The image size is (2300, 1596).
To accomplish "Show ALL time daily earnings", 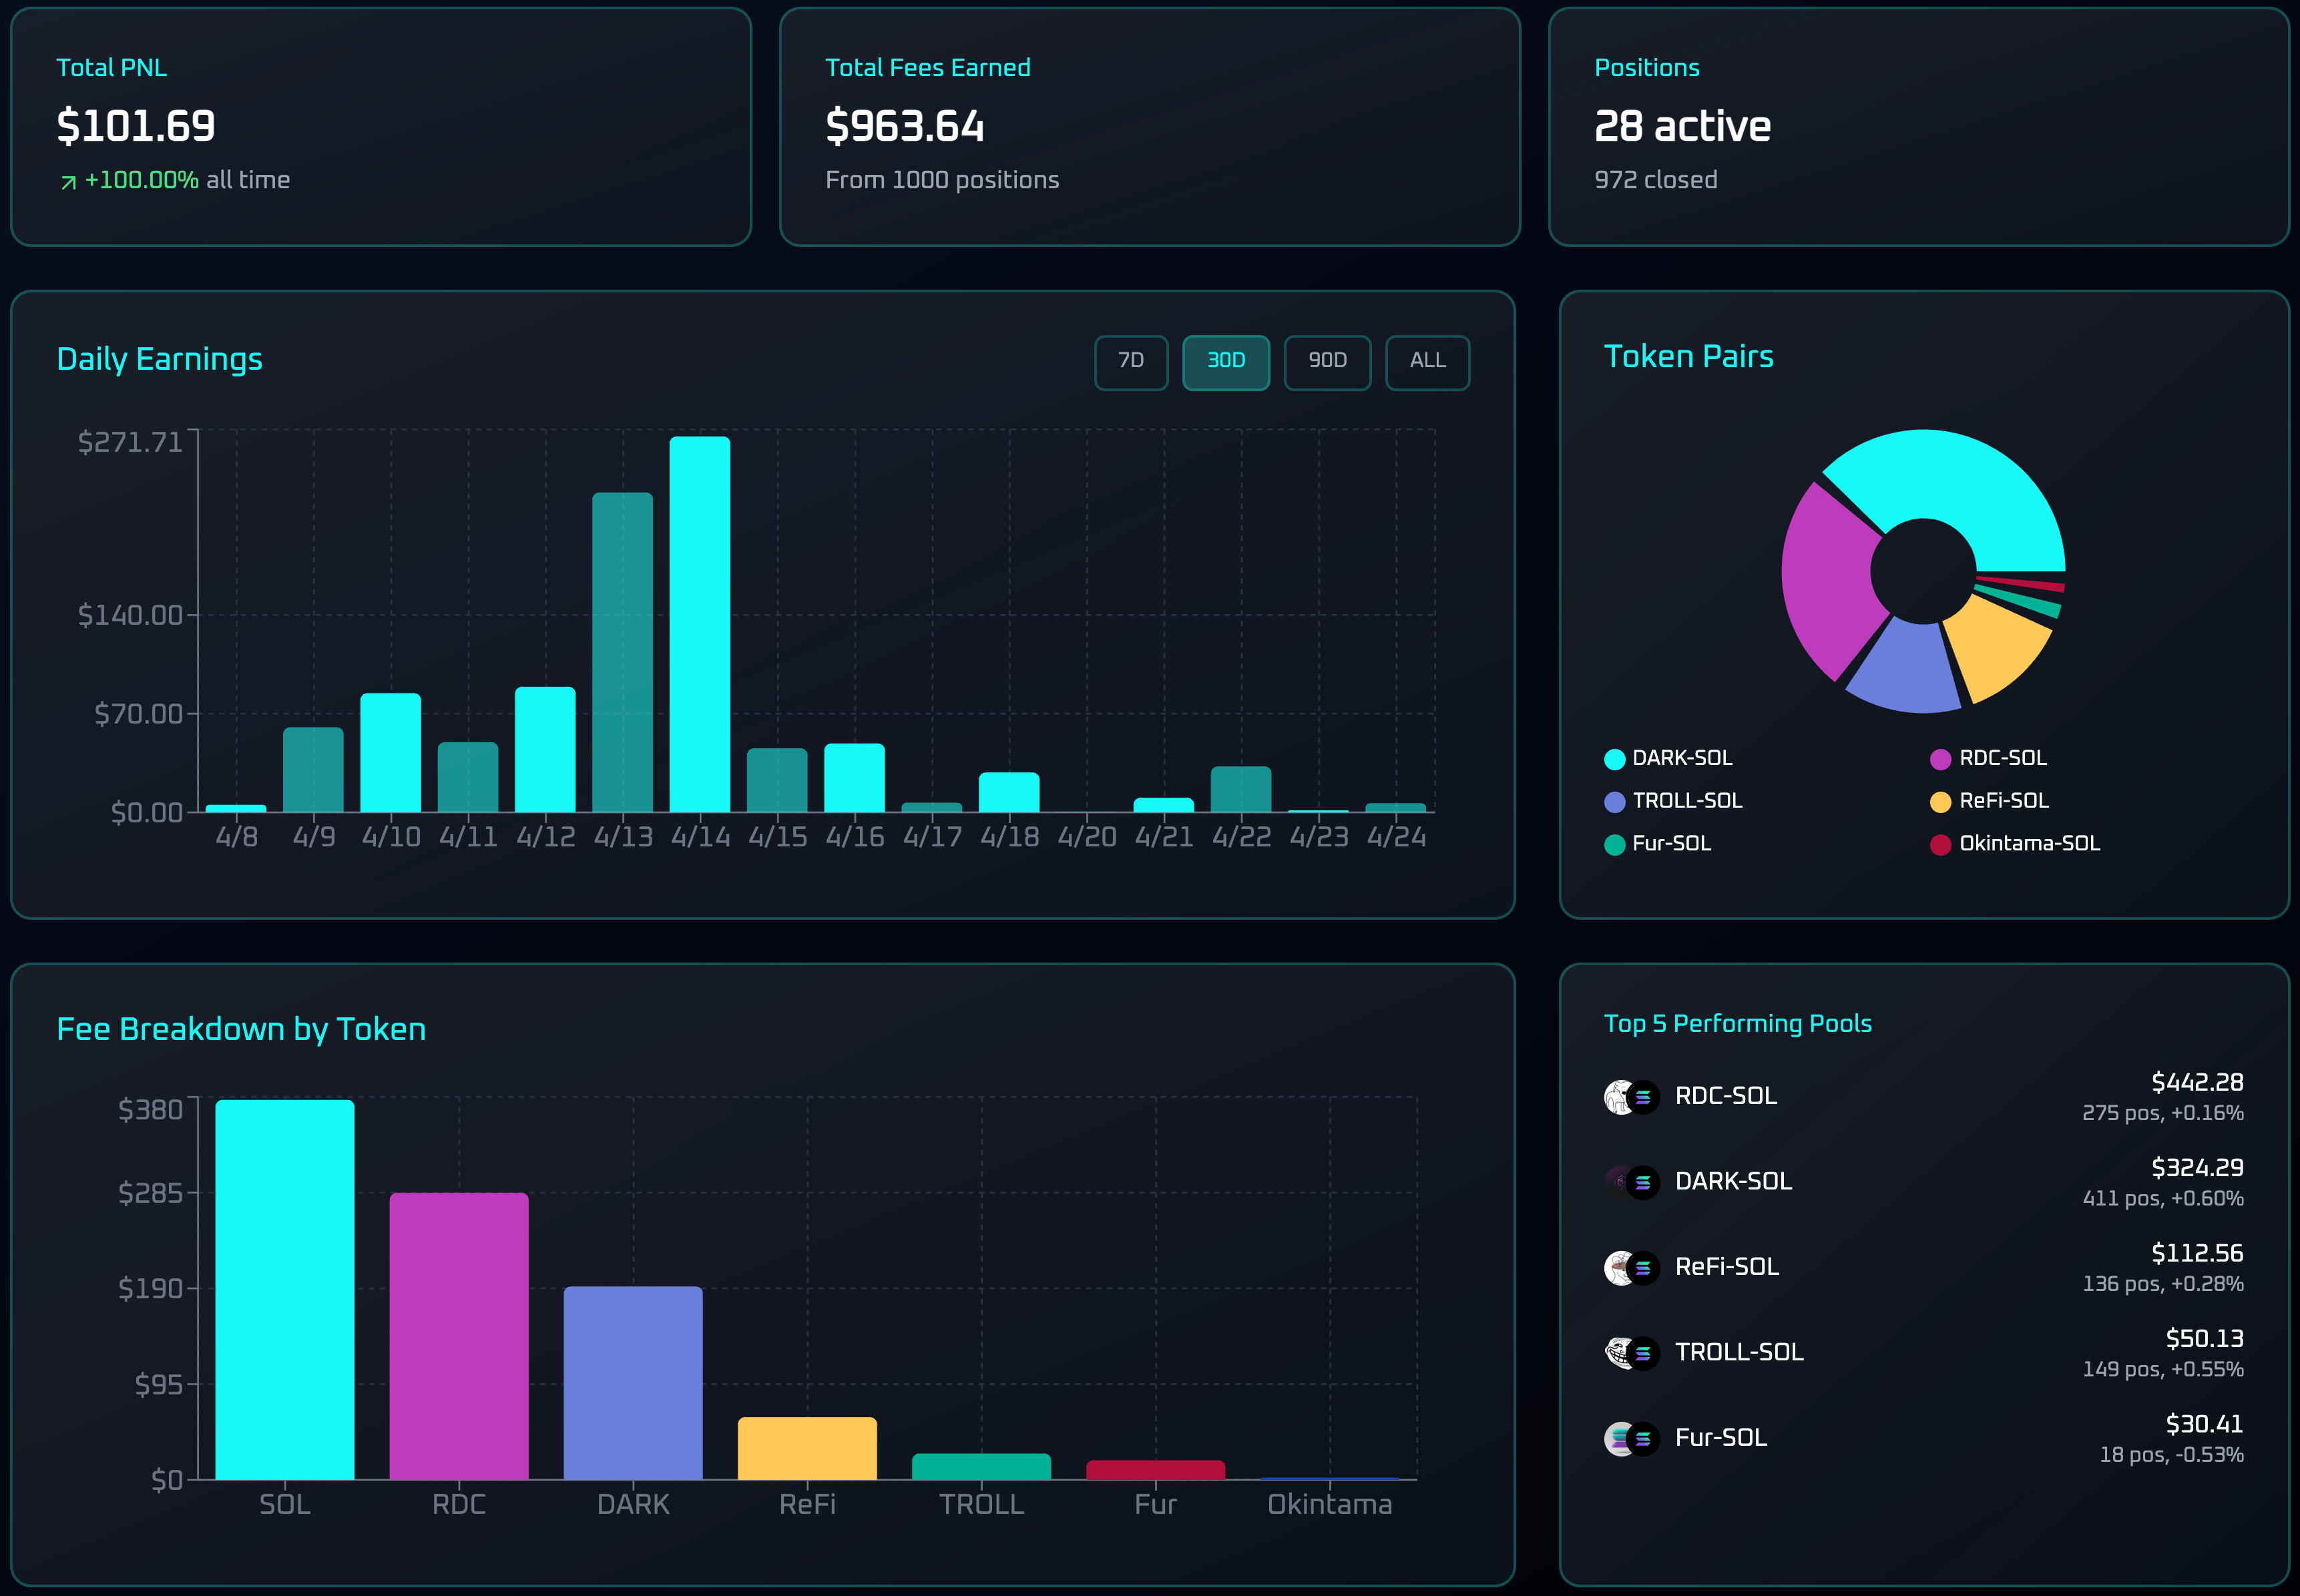I will pyautogui.click(x=1427, y=362).
